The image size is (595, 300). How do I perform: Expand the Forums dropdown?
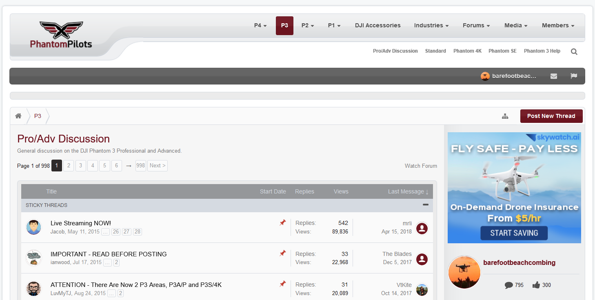click(x=476, y=25)
